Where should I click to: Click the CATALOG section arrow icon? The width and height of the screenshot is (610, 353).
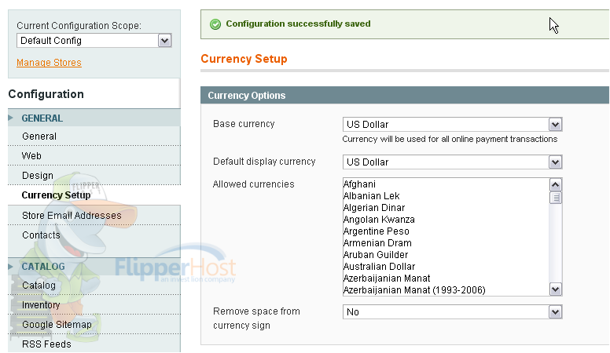10,267
